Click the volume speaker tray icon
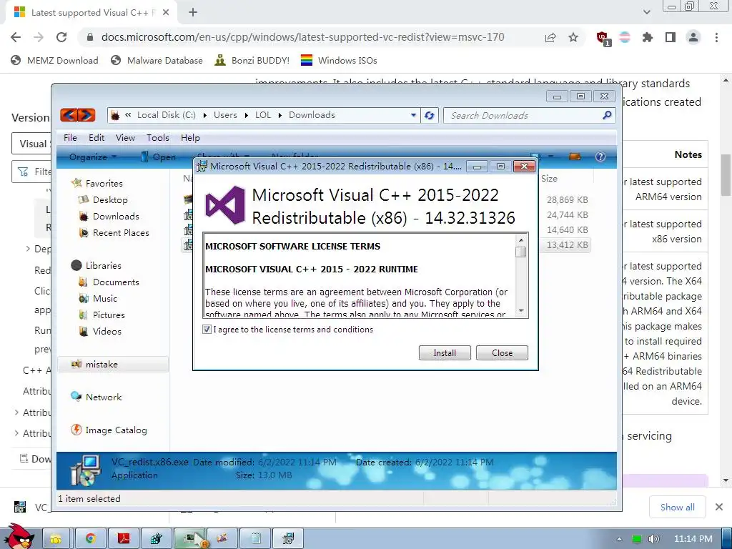 [x=653, y=539]
